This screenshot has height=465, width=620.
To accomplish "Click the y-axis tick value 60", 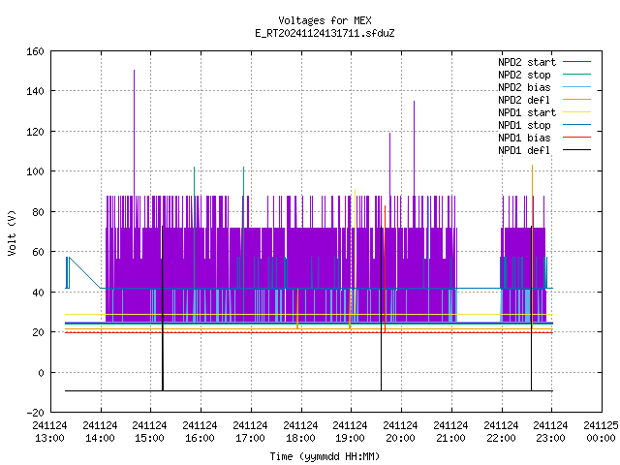I will (38, 252).
